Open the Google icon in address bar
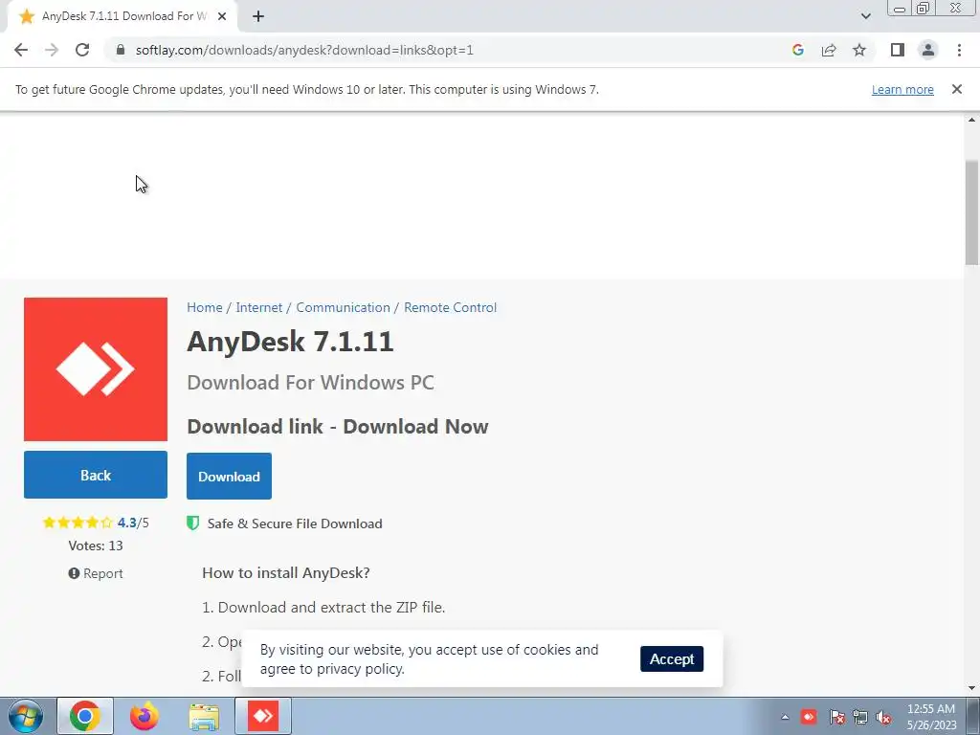The width and height of the screenshot is (980, 735). point(797,50)
